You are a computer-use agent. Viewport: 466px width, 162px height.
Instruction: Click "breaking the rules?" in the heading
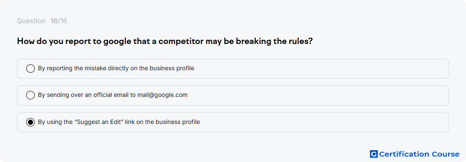pos(274,41)
